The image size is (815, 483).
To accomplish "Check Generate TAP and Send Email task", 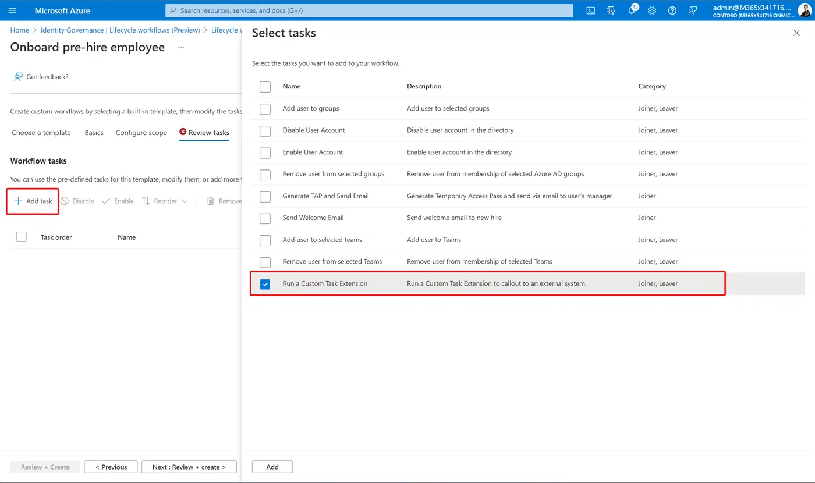I will pos(265,196).
